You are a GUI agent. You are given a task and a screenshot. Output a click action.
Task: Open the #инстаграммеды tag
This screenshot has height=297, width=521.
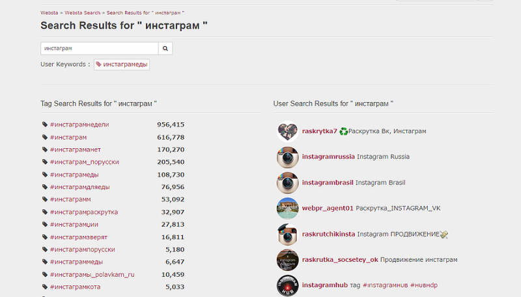coord(76,262)
